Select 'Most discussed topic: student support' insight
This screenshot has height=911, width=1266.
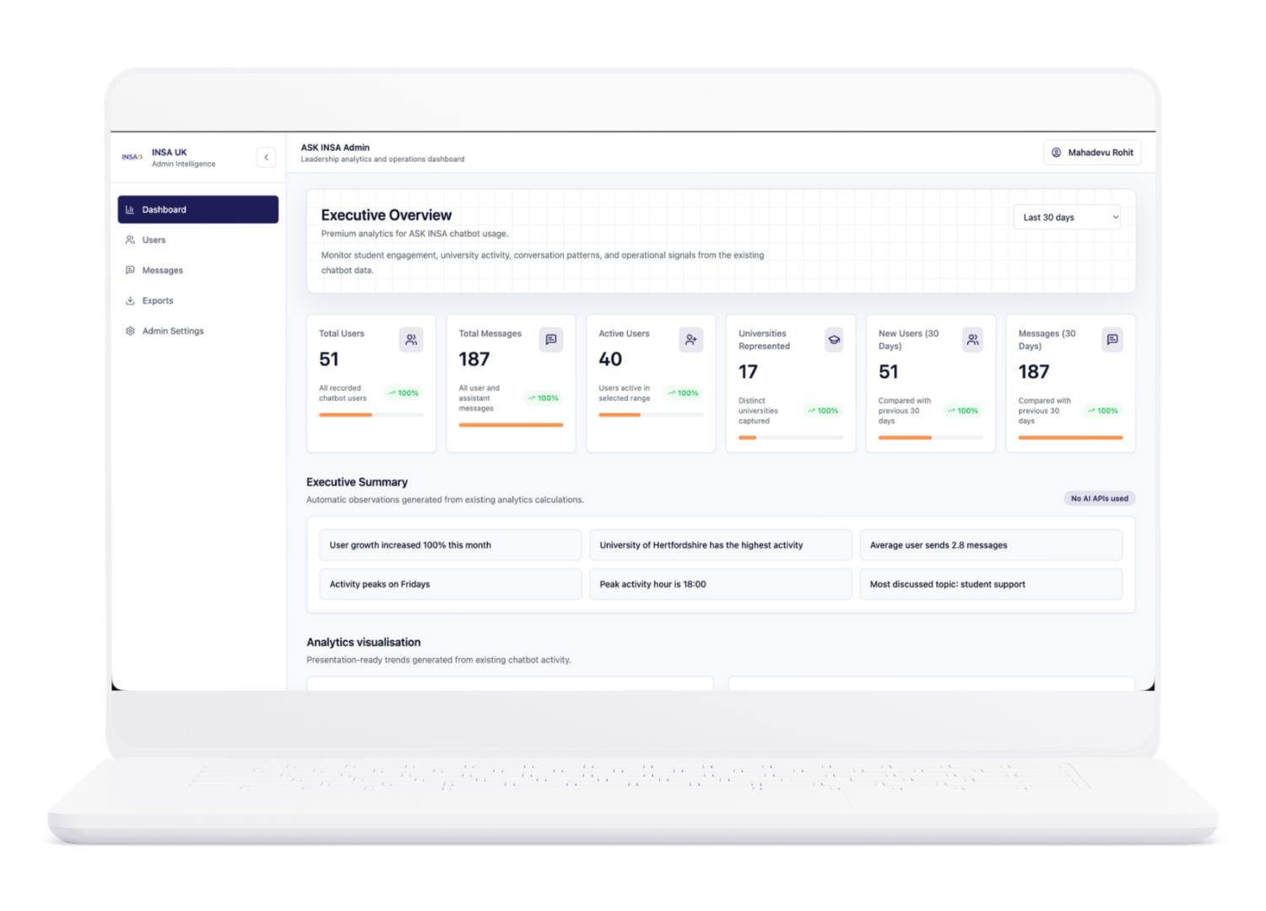991,584
